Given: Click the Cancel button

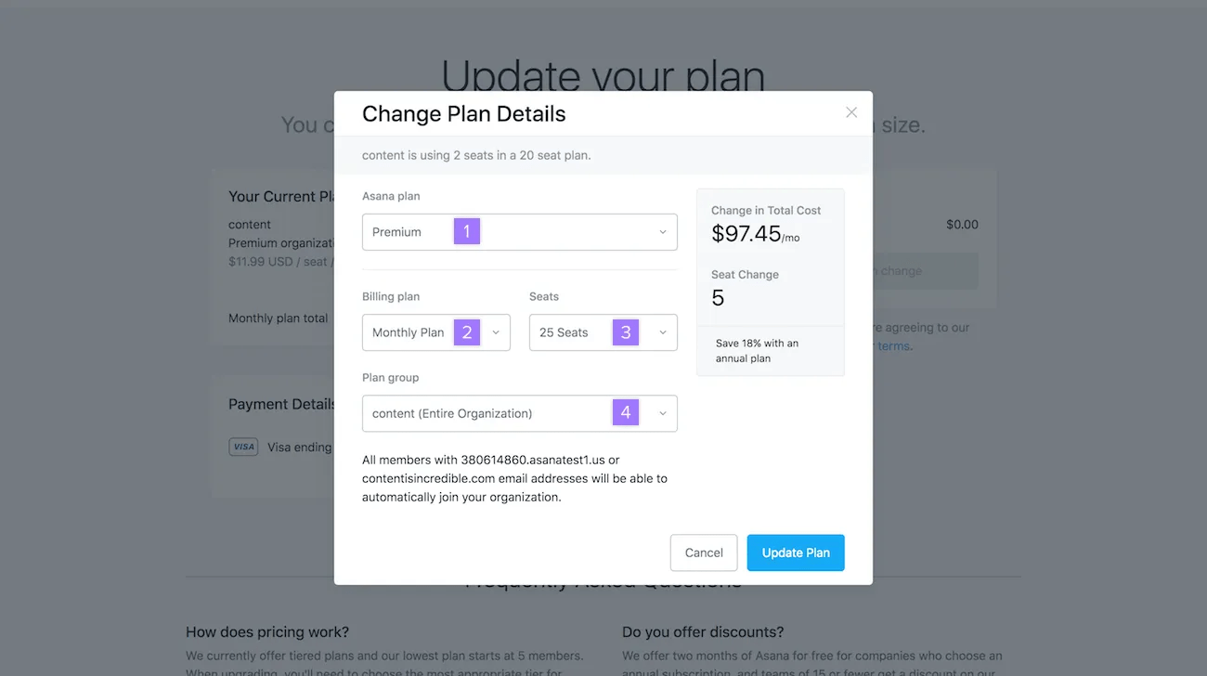Looking at the screenshot, I should (x=703, y=552).
